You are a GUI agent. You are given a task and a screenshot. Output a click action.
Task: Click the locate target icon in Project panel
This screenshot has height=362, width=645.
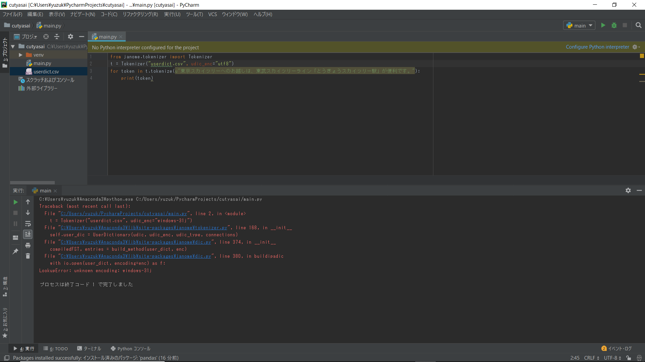46,37
